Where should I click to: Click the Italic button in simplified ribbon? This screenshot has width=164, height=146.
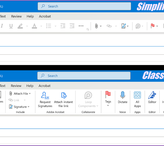(2, 26)
